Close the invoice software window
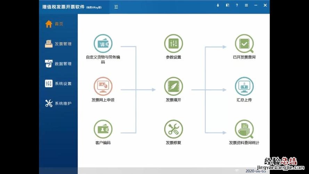This screenshot has width=309, height=174. pos(265,5)
